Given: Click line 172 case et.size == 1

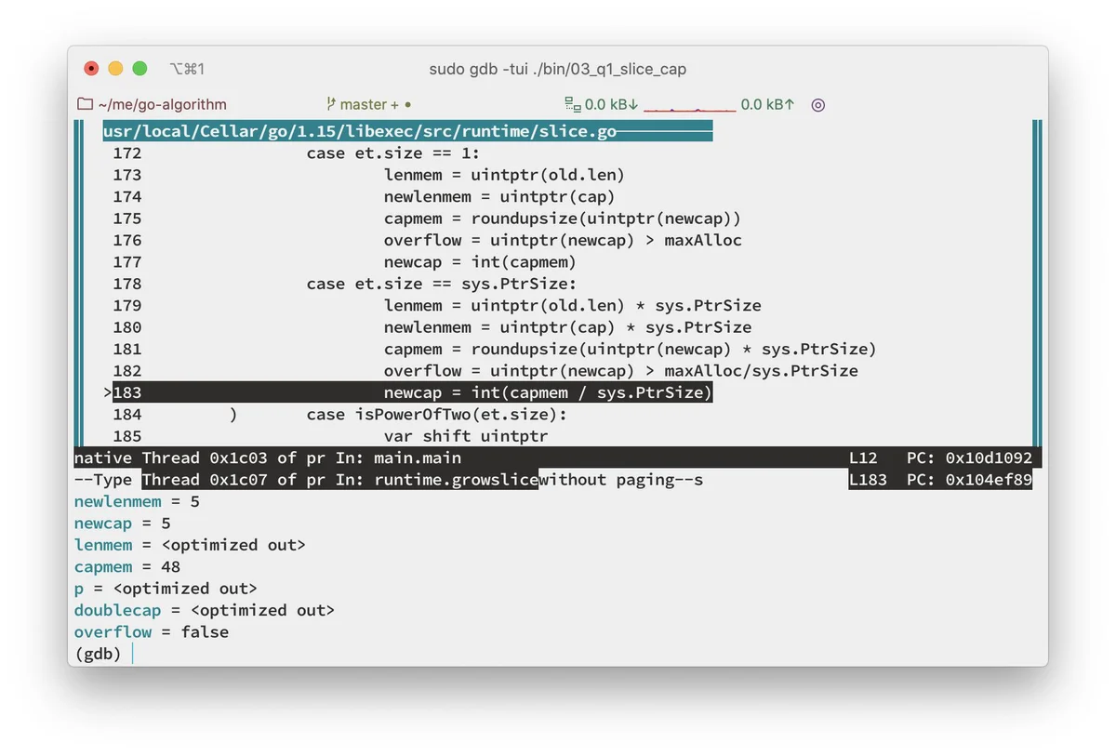Looking at the screenshot, I should tap(393, 153).
